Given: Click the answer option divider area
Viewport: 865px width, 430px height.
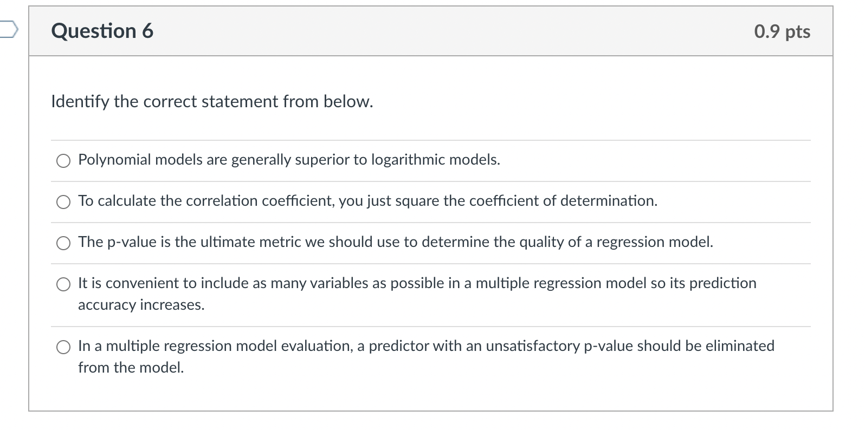Looking at the screenshot, I should pos(431,180).
